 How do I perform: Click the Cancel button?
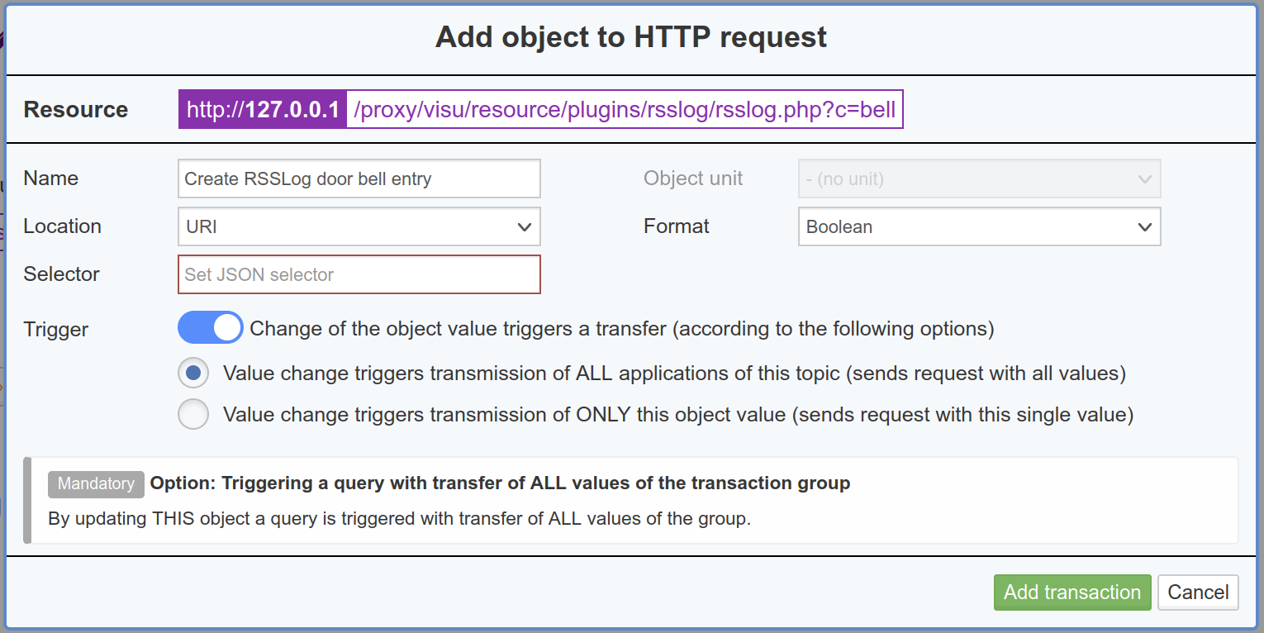click(x=1198, y=593)
